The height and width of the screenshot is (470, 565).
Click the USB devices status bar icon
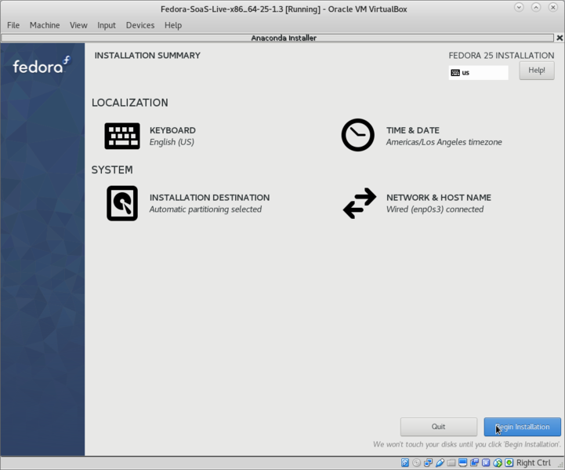click(440, 463)
